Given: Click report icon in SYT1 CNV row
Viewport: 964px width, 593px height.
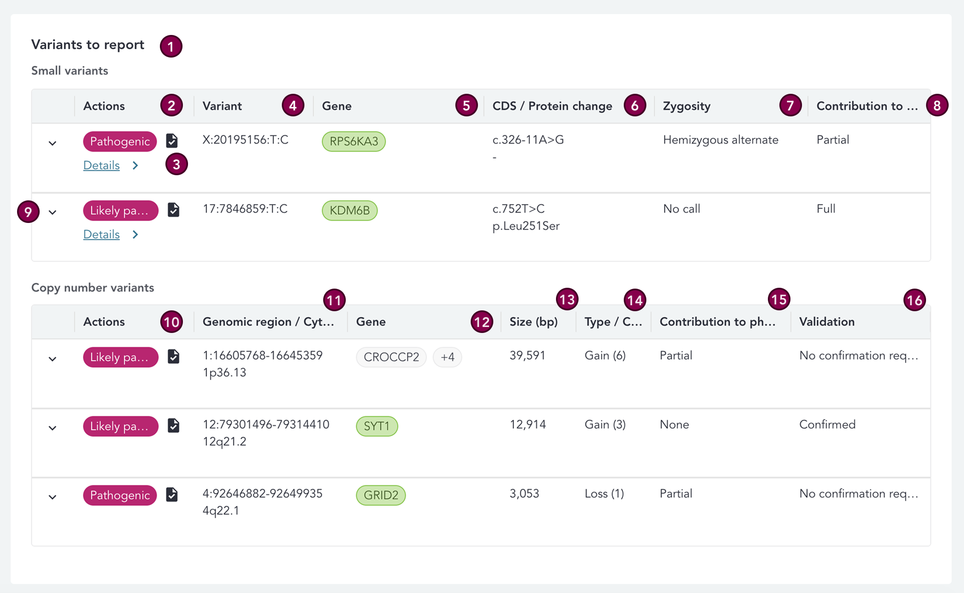Looking at the screenshot, I should click(x=174, y=425).
